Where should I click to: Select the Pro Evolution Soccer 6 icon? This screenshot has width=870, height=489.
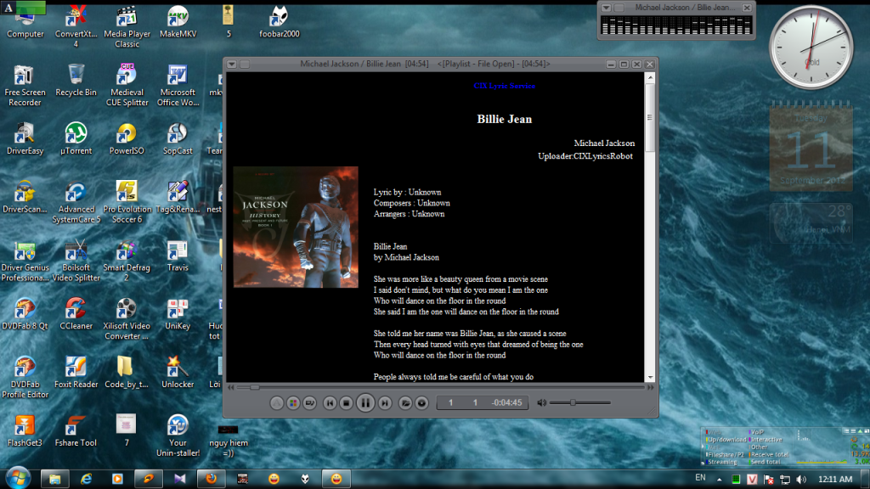127,202
